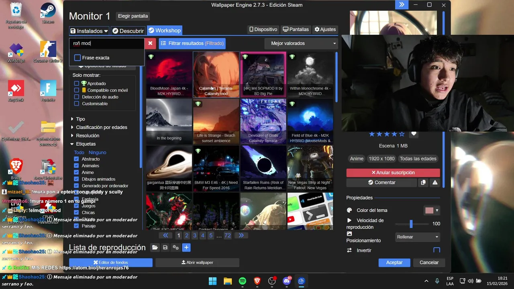Go to next page with double right arrows
The height and width of the screenshot is (289, 514).
(241, 236)
